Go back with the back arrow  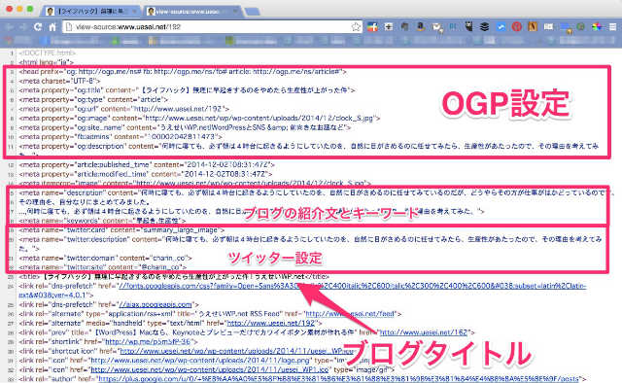pyautogui.click(x=10, y=27)
